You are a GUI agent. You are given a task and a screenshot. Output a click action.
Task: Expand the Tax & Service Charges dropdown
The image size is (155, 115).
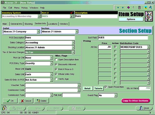pyautogui.click(x=73, y=52)
